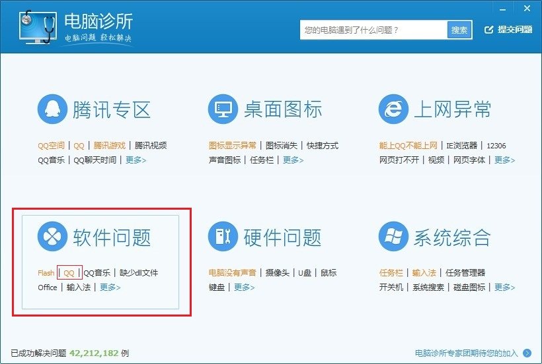542x364 pixels.
Task: Select 声音图标 link
Action: pyautogui.click(x=225, y=160)
